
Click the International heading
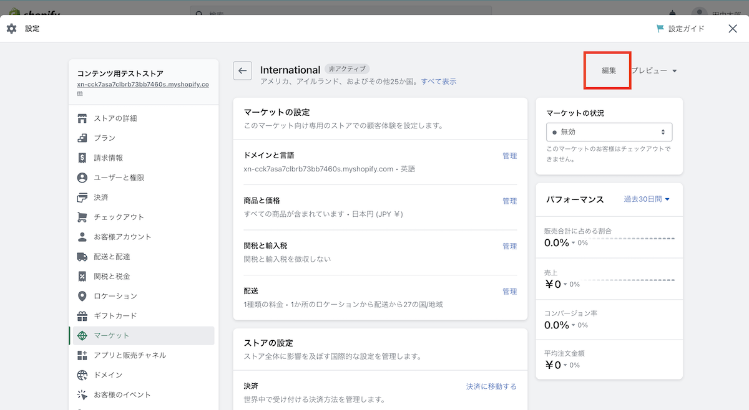tap(290, 70)
